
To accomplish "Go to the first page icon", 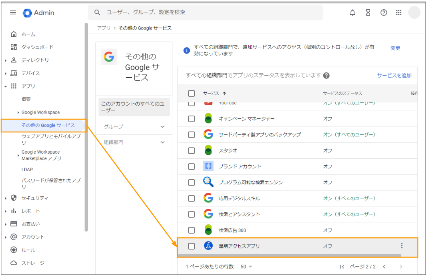I will point(342,267).
